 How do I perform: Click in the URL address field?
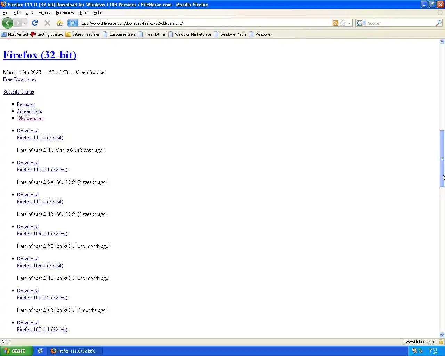click(204, 23)
